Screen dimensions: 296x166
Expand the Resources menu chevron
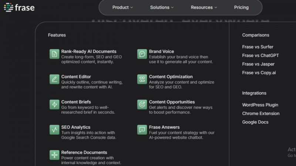pos(216,7)
